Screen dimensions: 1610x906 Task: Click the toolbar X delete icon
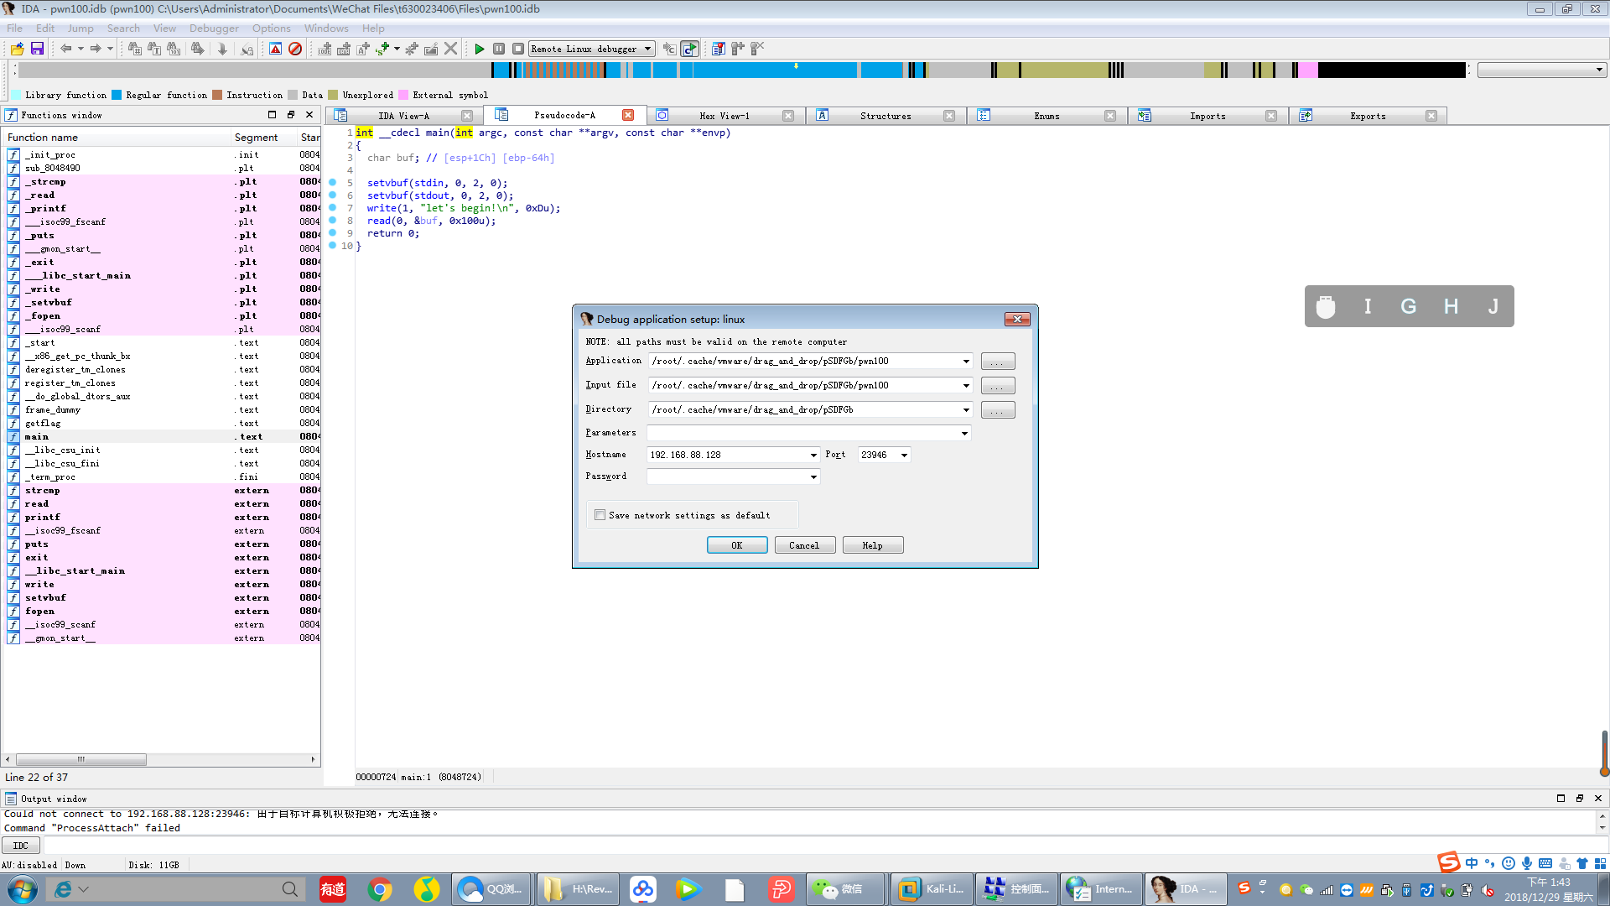(451, 49)
